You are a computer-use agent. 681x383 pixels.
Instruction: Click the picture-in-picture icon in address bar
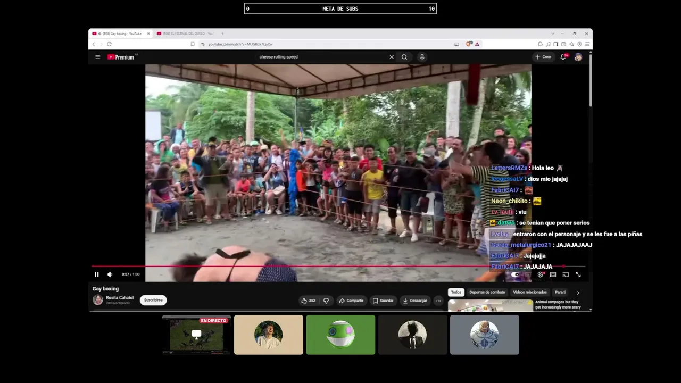coord(456,44)
